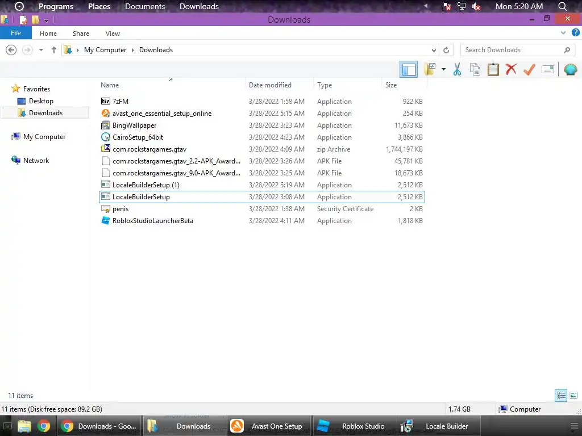Select avast_one_essential_setup_online file
The height and width of the screenshot is (436, 582).
(x=262, y=113)
